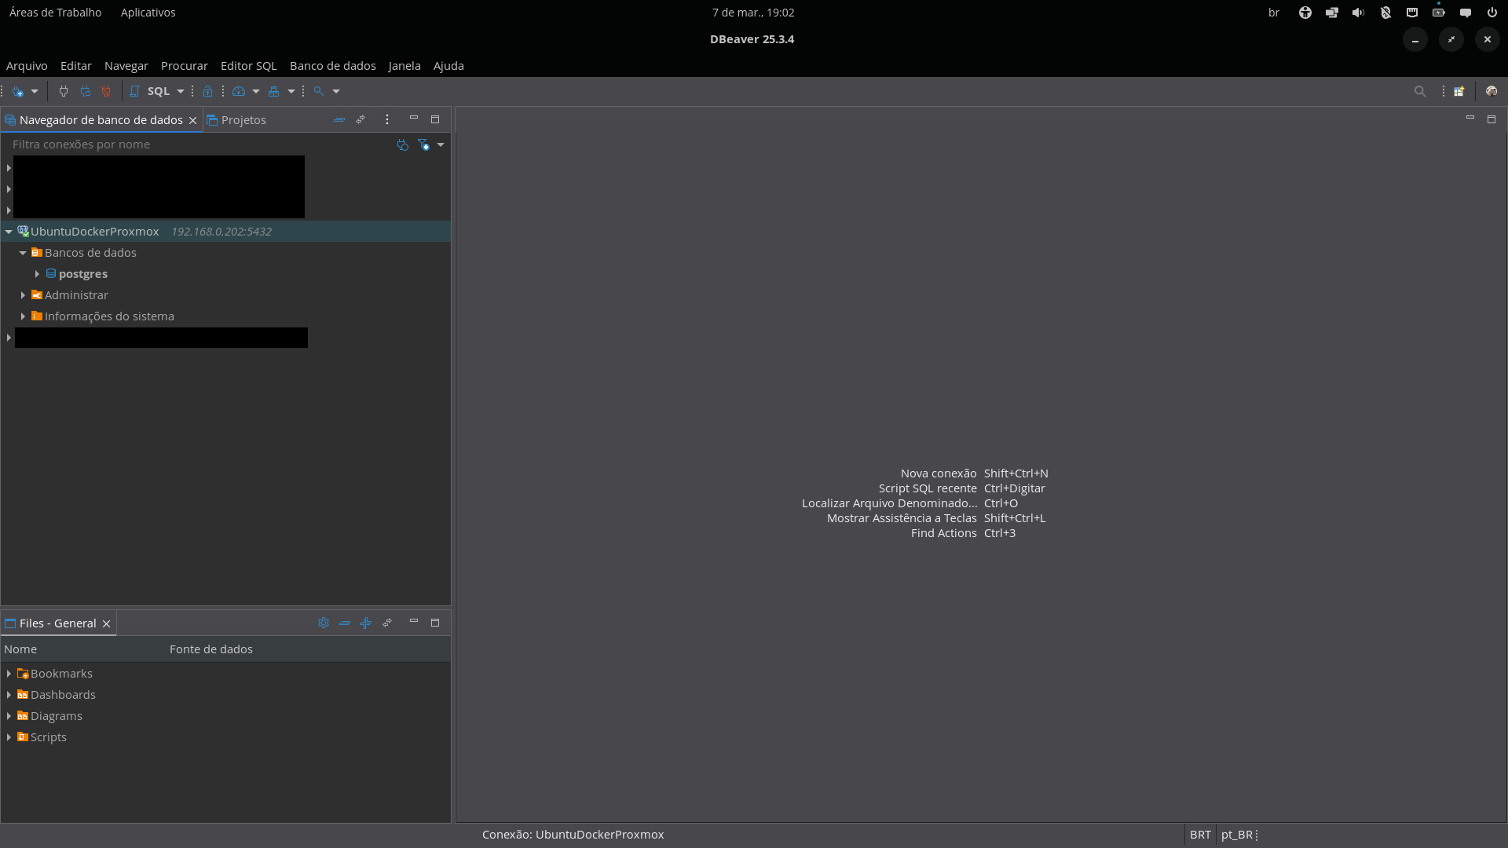1508x848 pixels.
Task: Open the Banco de dados menu
Action: (x=333, y=66)
